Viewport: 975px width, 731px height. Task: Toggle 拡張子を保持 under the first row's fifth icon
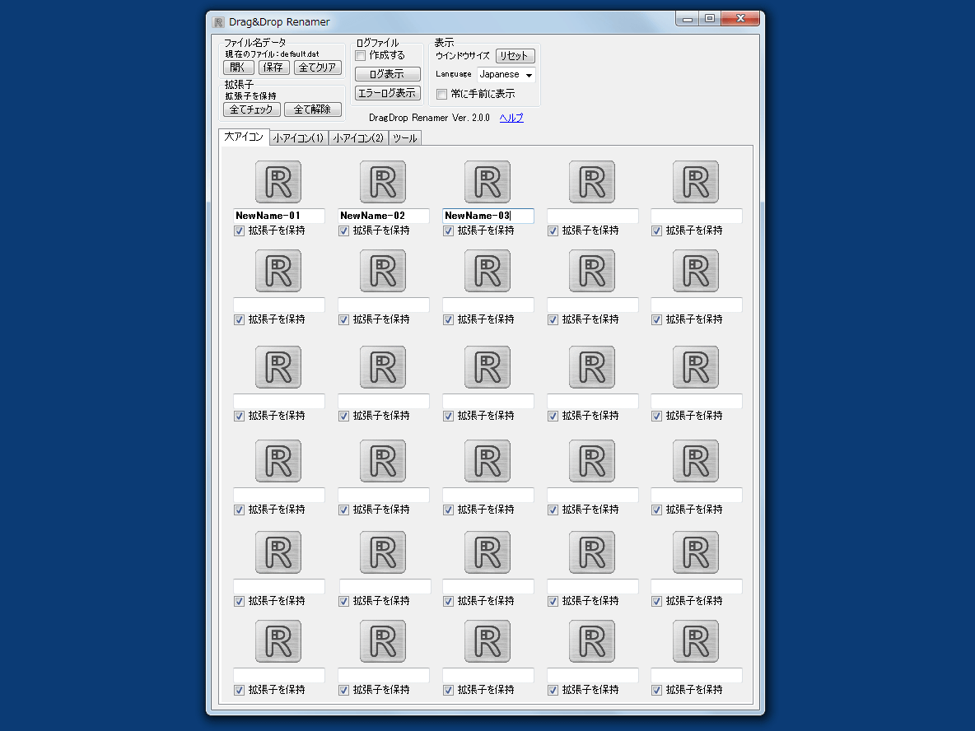tap(656, 231)
